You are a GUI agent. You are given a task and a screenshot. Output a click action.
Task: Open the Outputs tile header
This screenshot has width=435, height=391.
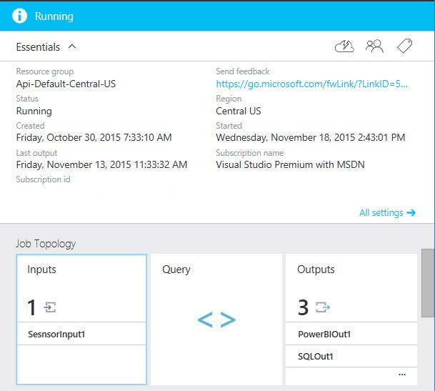316,269
